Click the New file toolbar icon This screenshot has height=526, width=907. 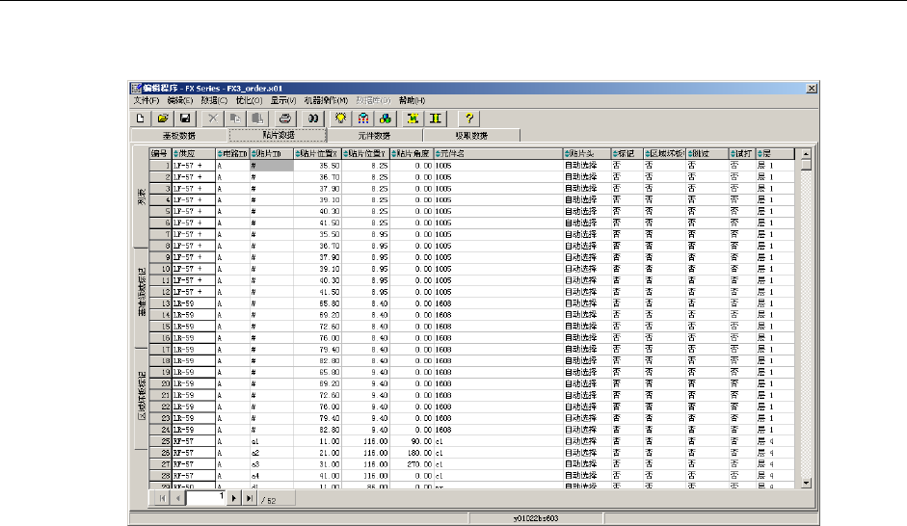[x=140, y=118]
